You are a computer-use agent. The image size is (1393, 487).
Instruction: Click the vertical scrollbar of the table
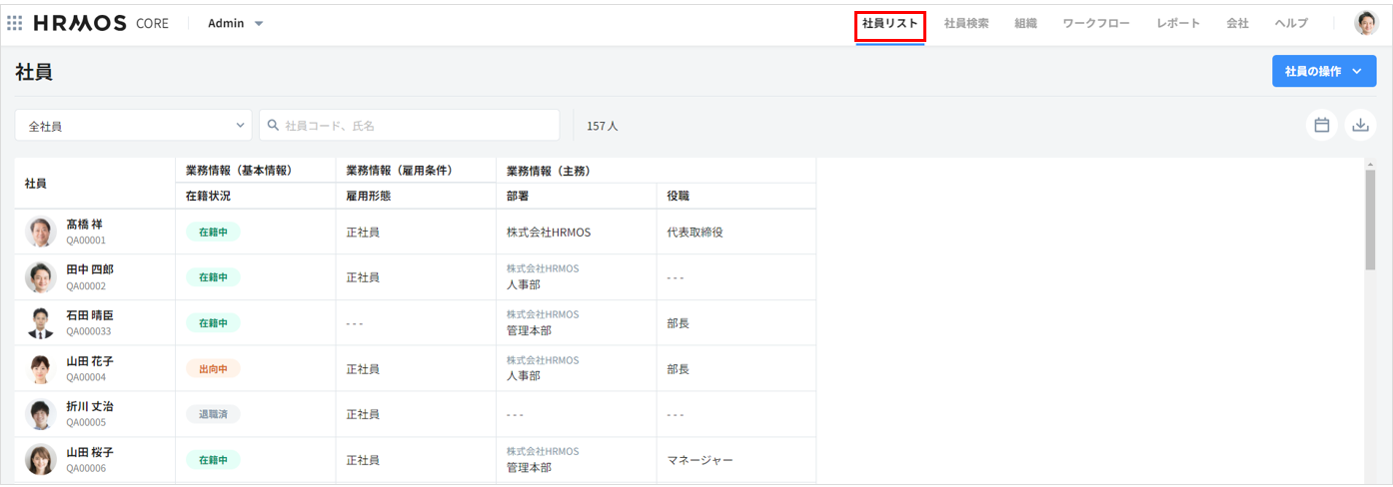point(1370,220)
